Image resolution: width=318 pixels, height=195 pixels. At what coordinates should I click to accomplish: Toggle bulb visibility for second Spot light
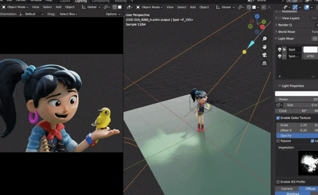click(x=280, y=56)
